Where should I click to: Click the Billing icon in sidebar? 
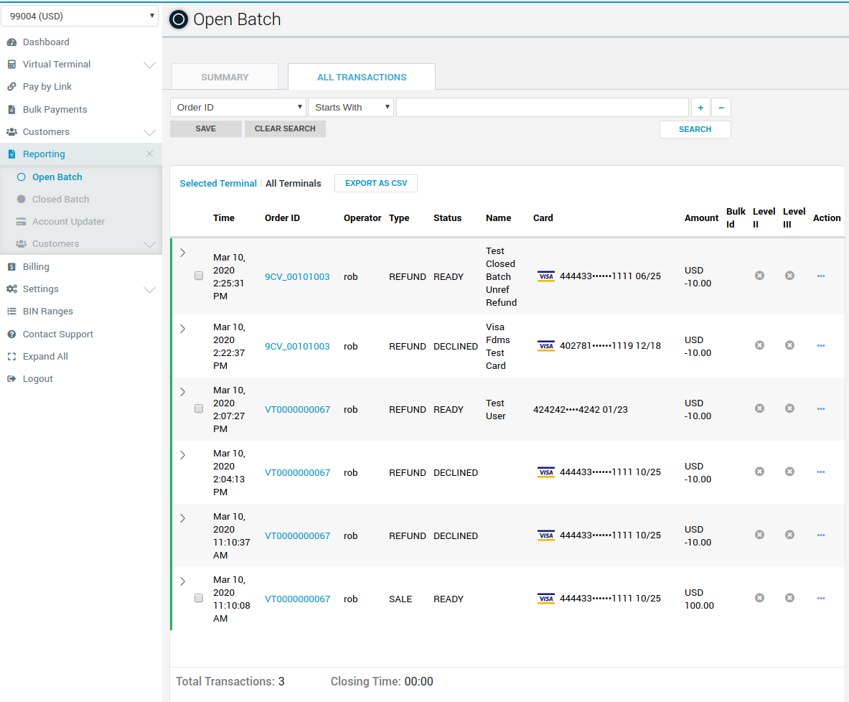click(x=11, y=267)
